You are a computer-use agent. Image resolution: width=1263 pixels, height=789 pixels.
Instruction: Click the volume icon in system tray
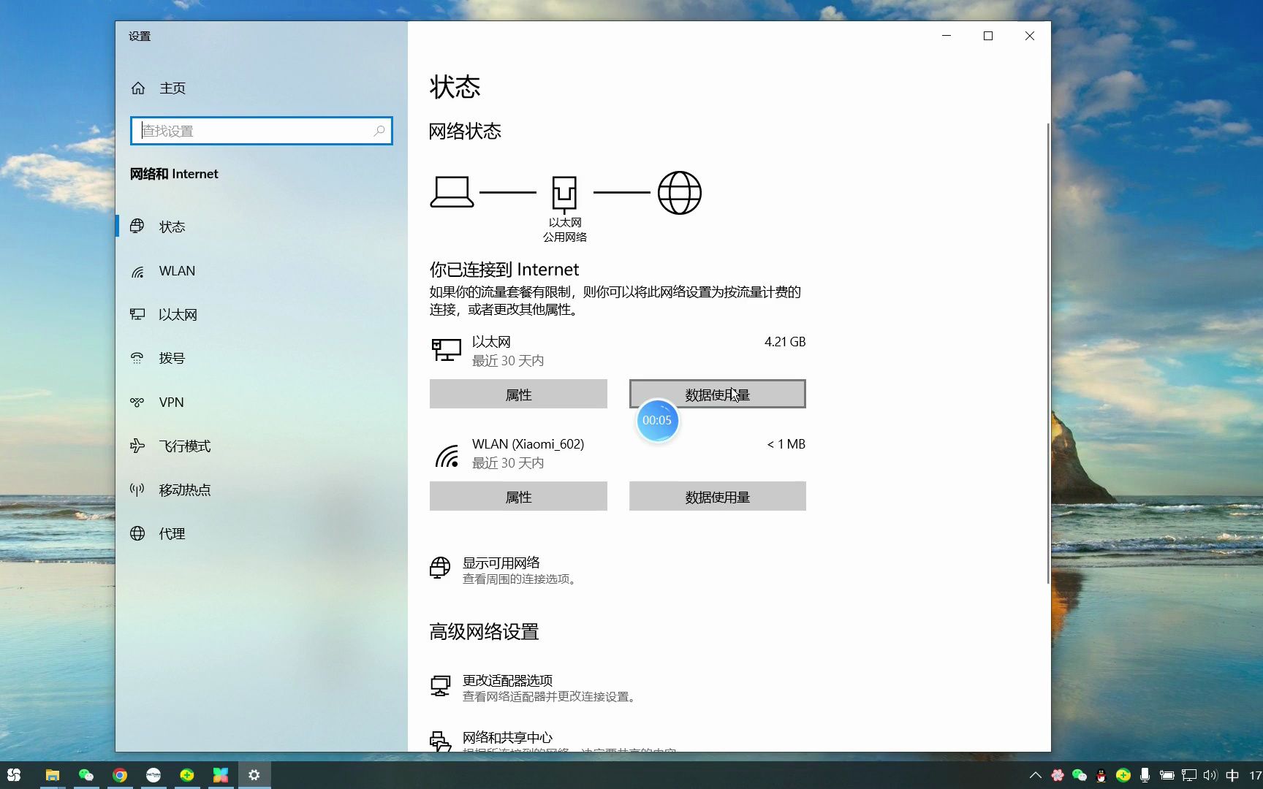pyautogui.click(x=1211, y=775)
